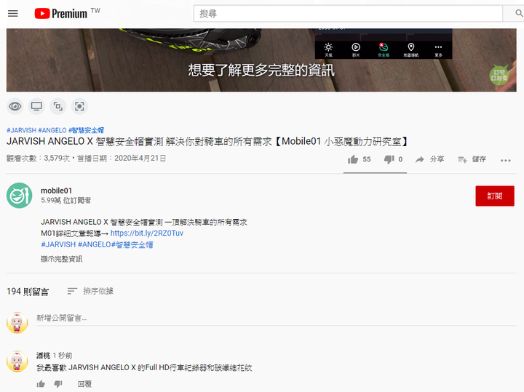This screenshot has height=392, width=524.
Task: Click the add public comment field
Action: pyautogui.click(x=276, y=319)
